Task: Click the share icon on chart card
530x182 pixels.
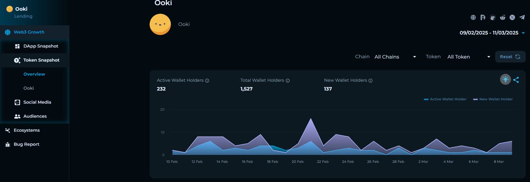Action: pyautogui.click(x=516, y=80)
